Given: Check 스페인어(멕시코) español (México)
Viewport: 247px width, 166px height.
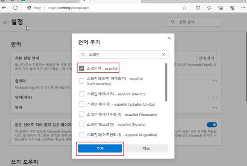Looking at the screenshot, I should [x=81, y=94].
